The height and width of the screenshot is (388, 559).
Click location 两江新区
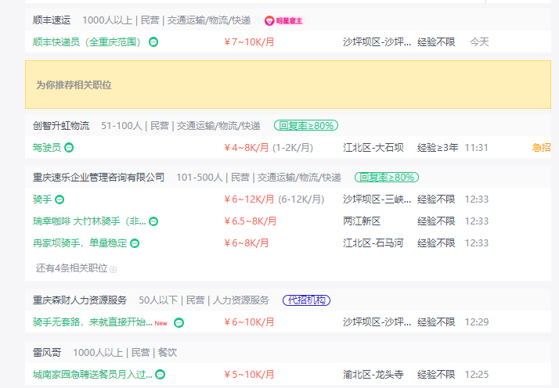[362, 221]
